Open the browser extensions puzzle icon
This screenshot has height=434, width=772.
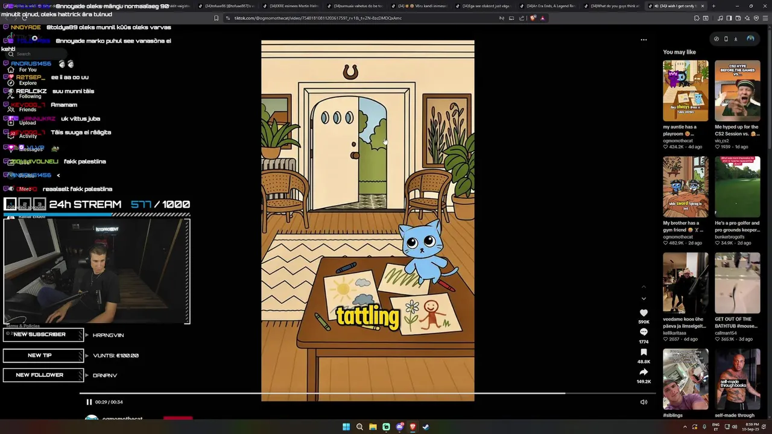[697, 18]
